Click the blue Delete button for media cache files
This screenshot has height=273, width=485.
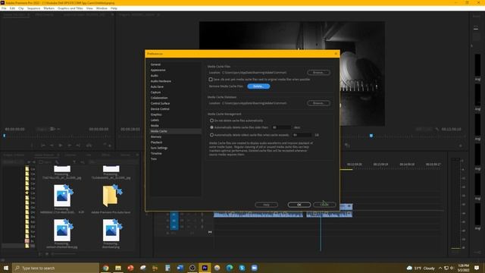258,86
